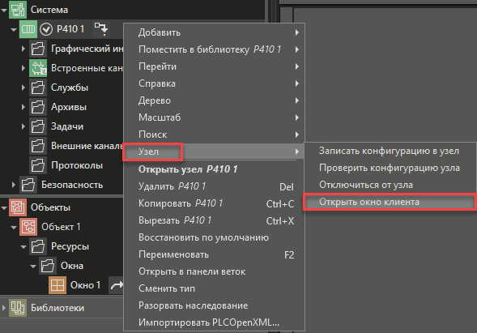Choose Открыть узел P410 1
This screenshot has width=477, height=333.
pos(214,169)
